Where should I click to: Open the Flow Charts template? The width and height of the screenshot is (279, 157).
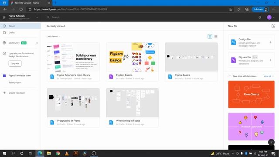[251, 94]
